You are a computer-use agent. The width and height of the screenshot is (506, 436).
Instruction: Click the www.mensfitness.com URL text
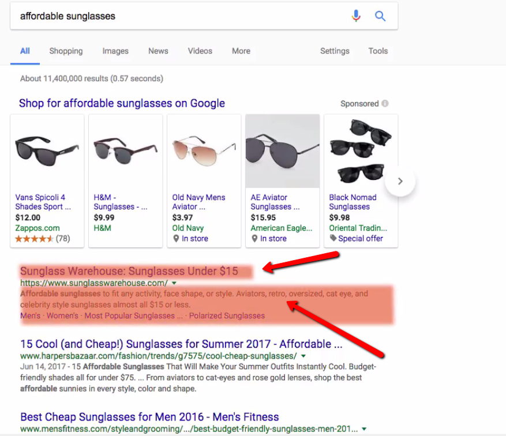189,429
